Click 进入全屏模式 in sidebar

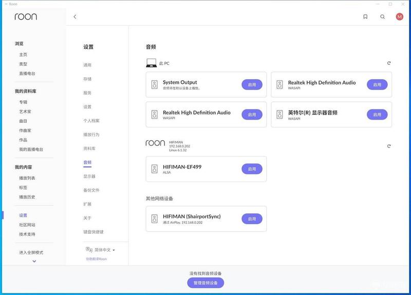pos(31,252)
